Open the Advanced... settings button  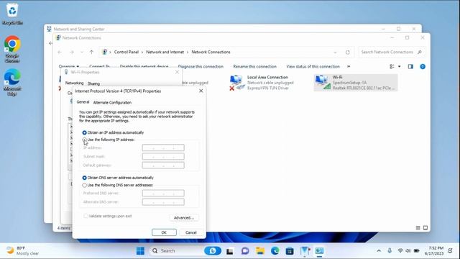(184, 217)
